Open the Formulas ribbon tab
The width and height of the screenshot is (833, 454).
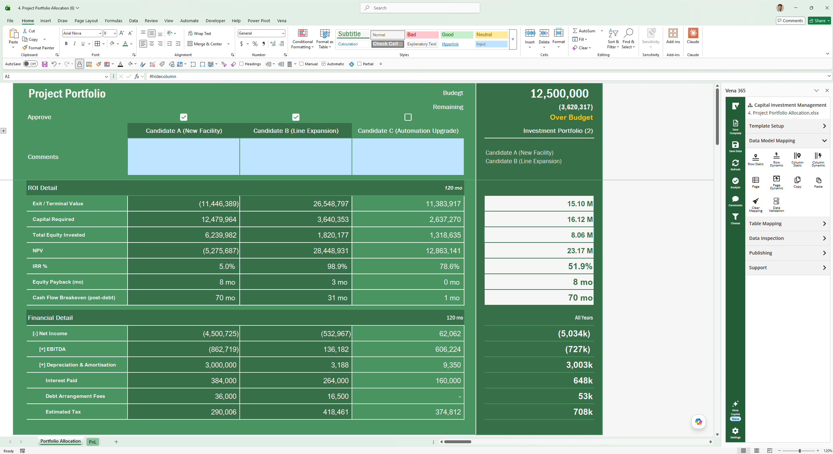(114, 21)
